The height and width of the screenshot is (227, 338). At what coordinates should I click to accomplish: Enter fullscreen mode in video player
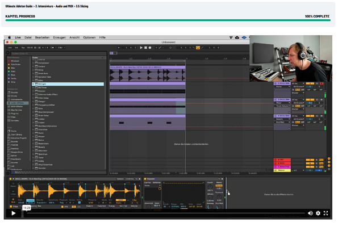[x=326, y=213]
